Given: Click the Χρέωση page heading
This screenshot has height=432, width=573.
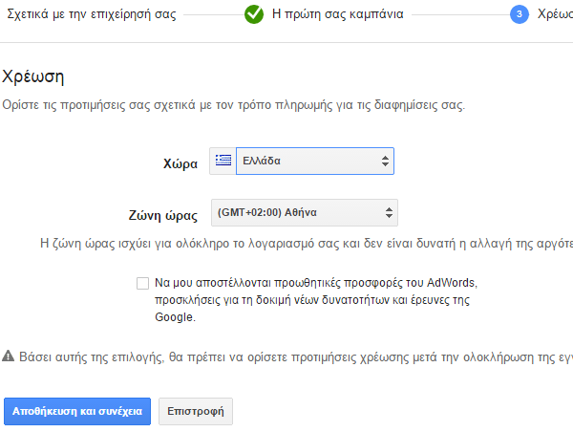Looking at the screenshot, I should tap(33, 76).
